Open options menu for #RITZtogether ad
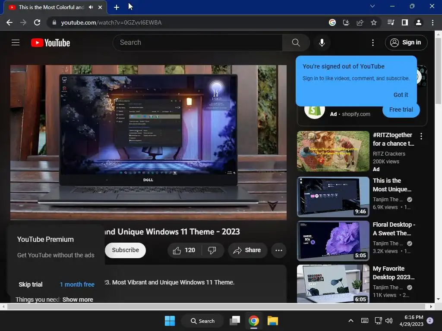Screen dimensions: 442x331 (421, 137)
